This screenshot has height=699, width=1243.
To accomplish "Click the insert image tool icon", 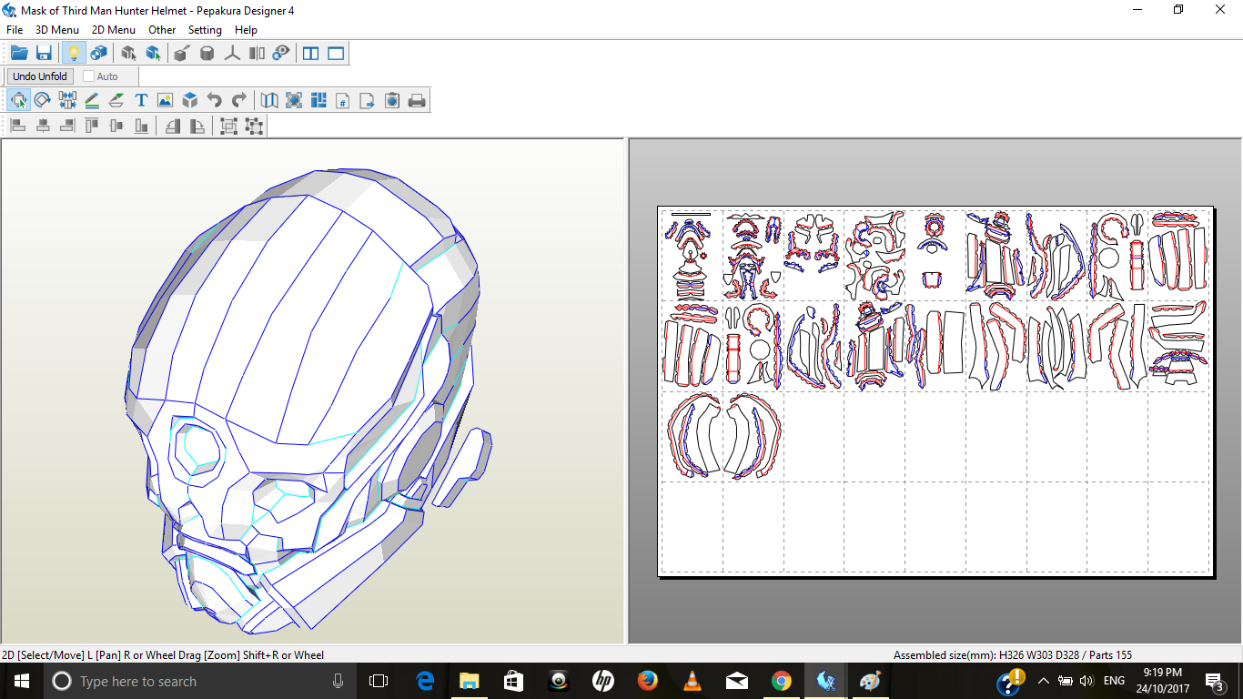I will (165, 100).
